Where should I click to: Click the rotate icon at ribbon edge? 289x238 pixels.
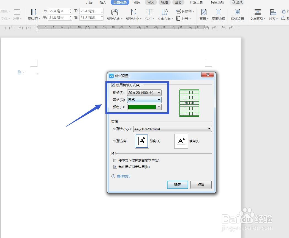[283, 18]
